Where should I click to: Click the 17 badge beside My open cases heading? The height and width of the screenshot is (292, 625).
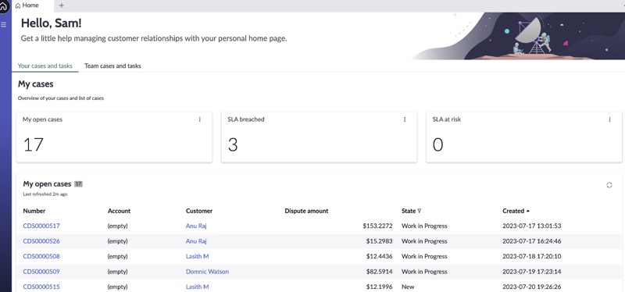click(x=79, y=184)
